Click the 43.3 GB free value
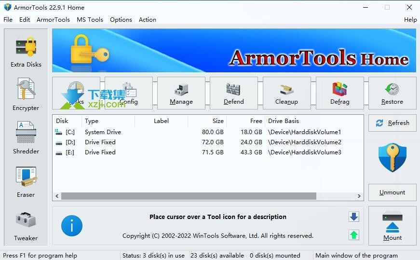 251,152
